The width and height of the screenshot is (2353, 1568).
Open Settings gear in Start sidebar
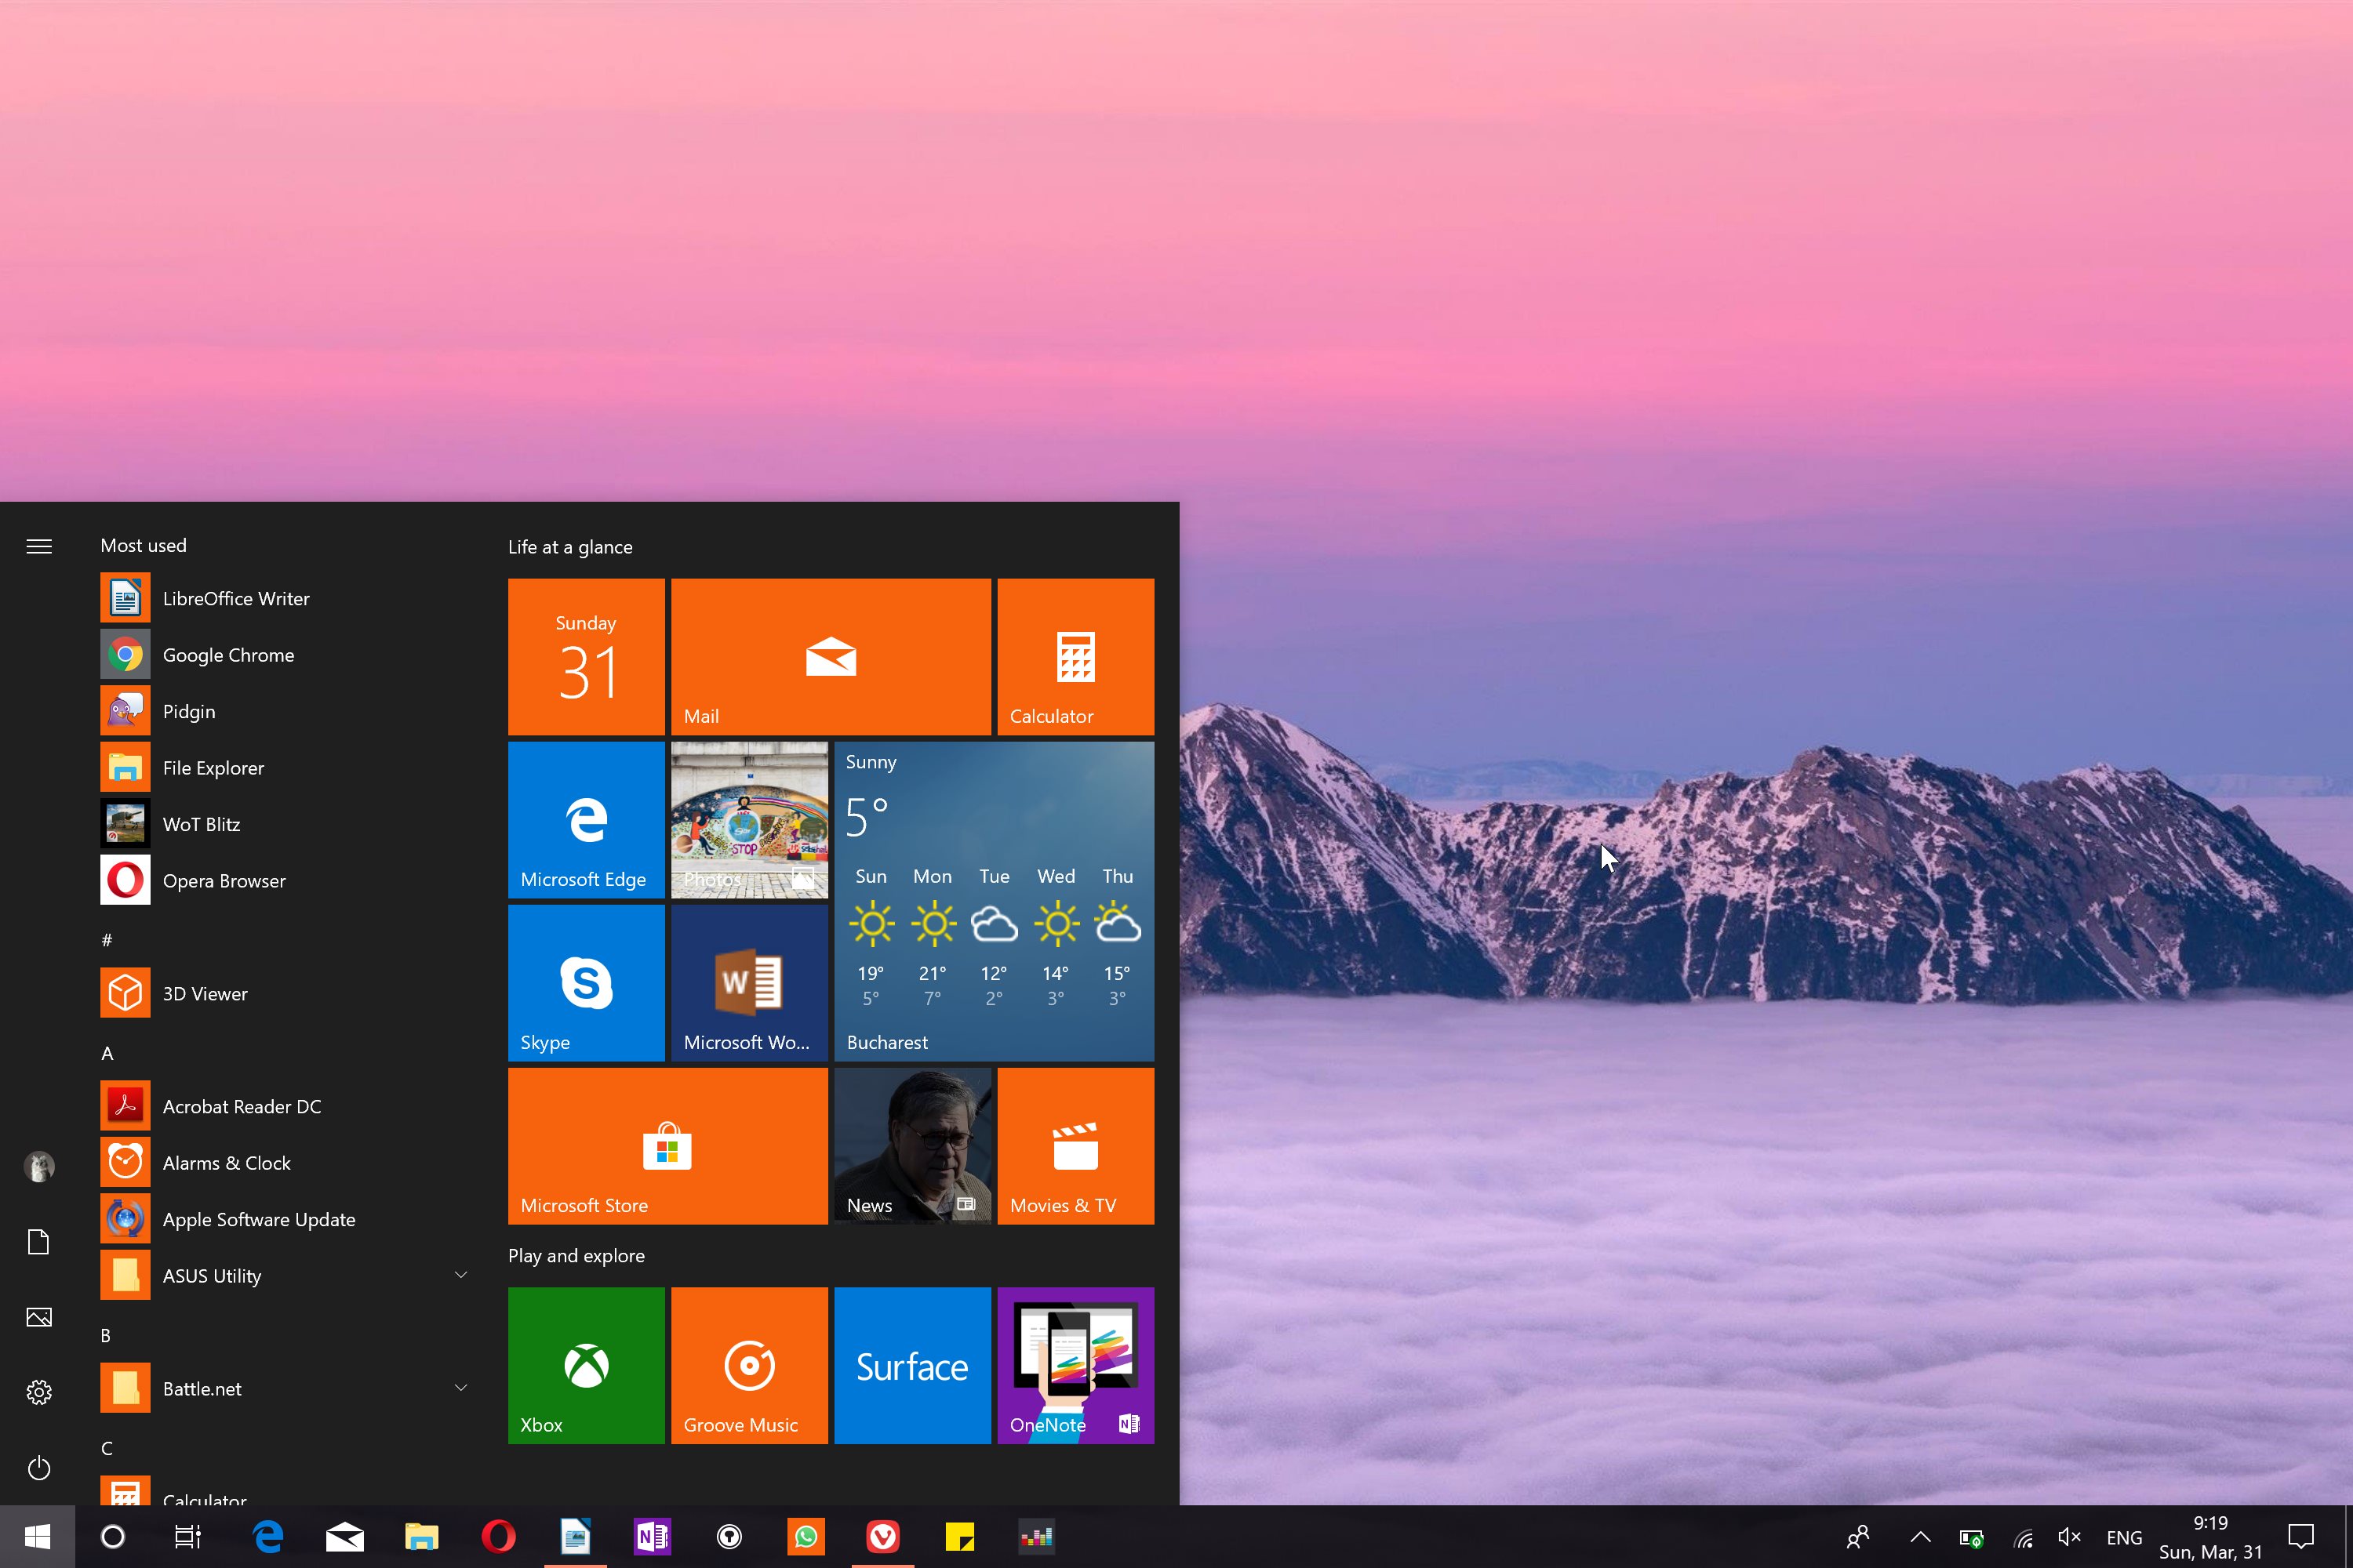click(x=39, y=1392)
